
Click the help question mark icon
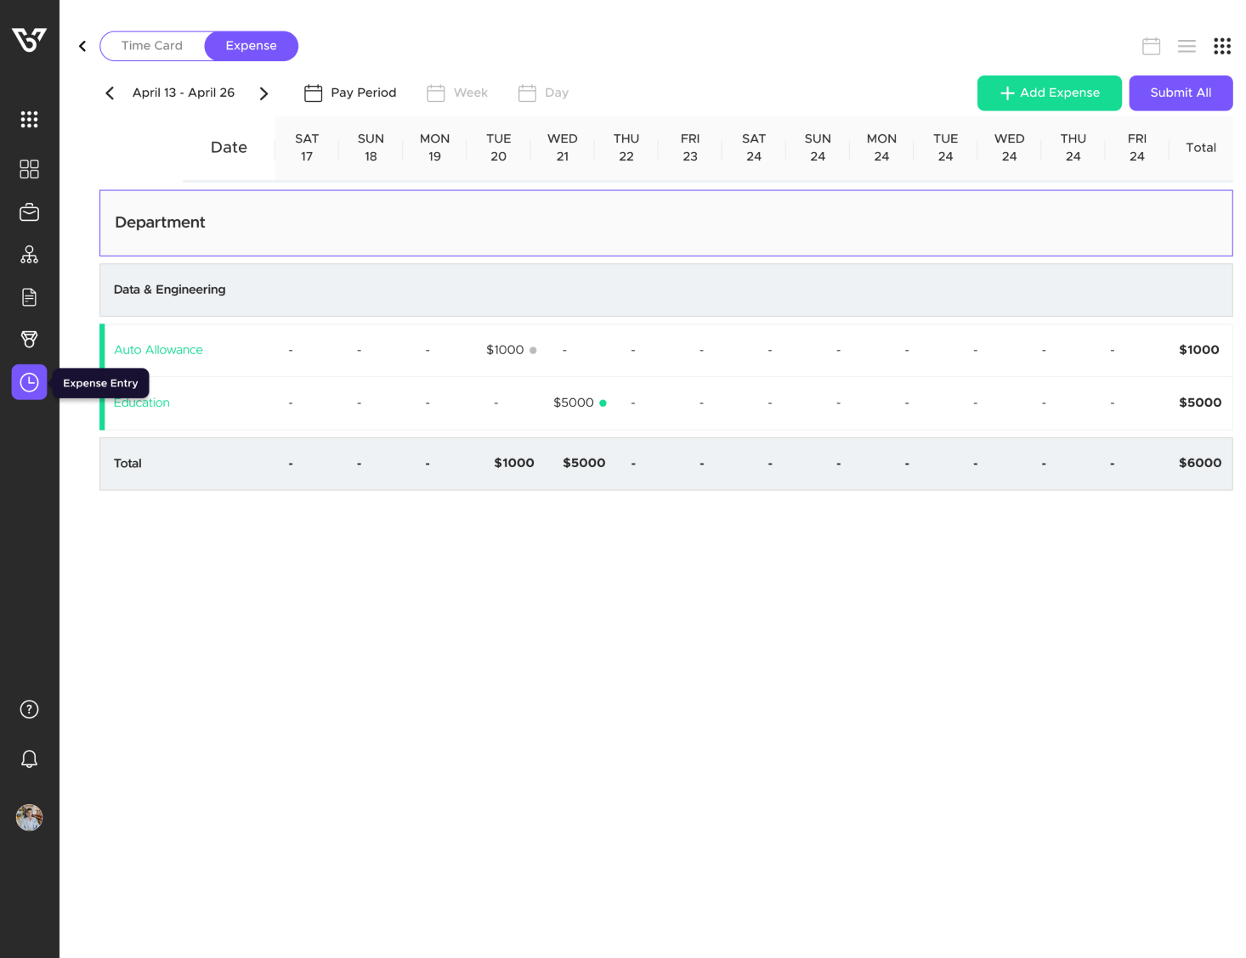[x=29, y=709]
